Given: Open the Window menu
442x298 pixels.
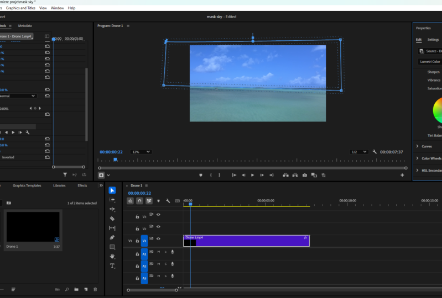Looking at the screenshot, I should [57, 8].
